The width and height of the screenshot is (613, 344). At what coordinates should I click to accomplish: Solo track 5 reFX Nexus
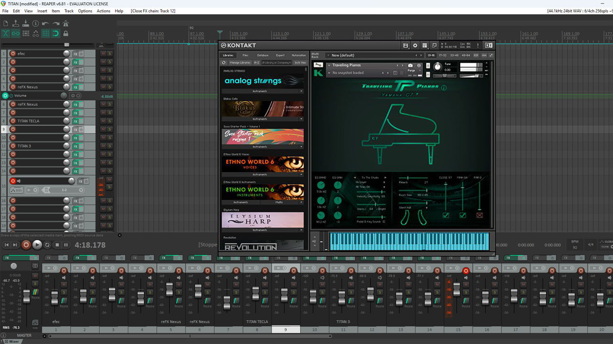[109, 87]
